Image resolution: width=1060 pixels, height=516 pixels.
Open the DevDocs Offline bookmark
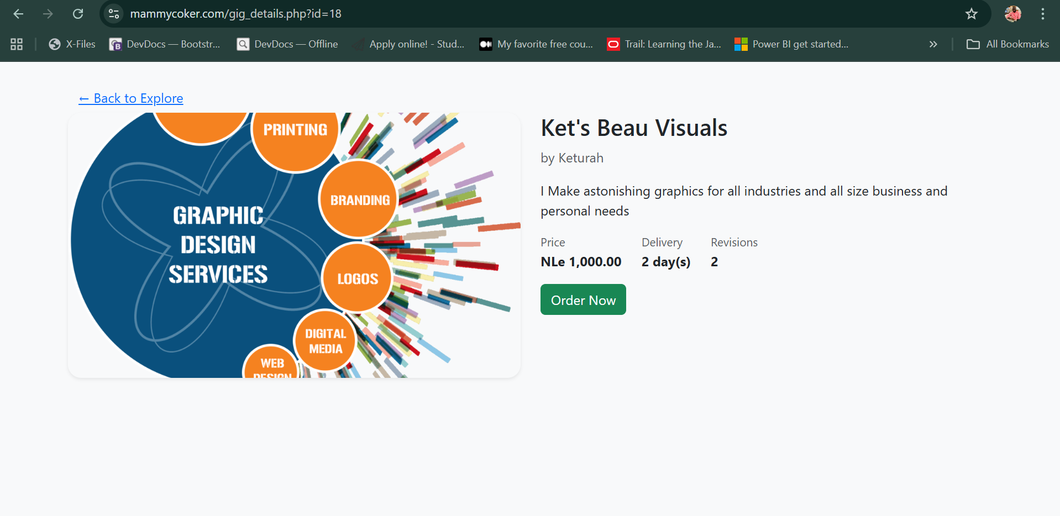pyautogui.click(x=287, y=44)
